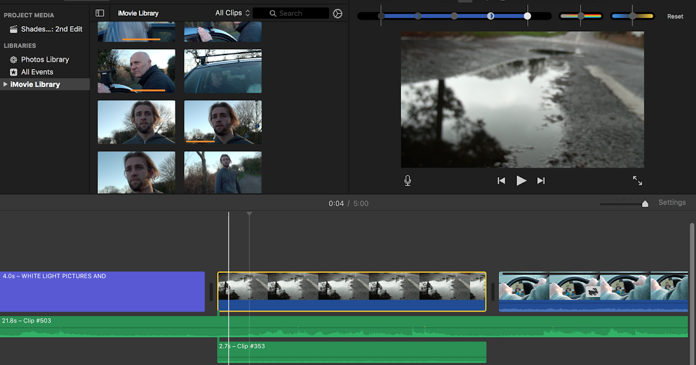Skip to end using next icon
696x365 pixels.
[x=541, y=180]
